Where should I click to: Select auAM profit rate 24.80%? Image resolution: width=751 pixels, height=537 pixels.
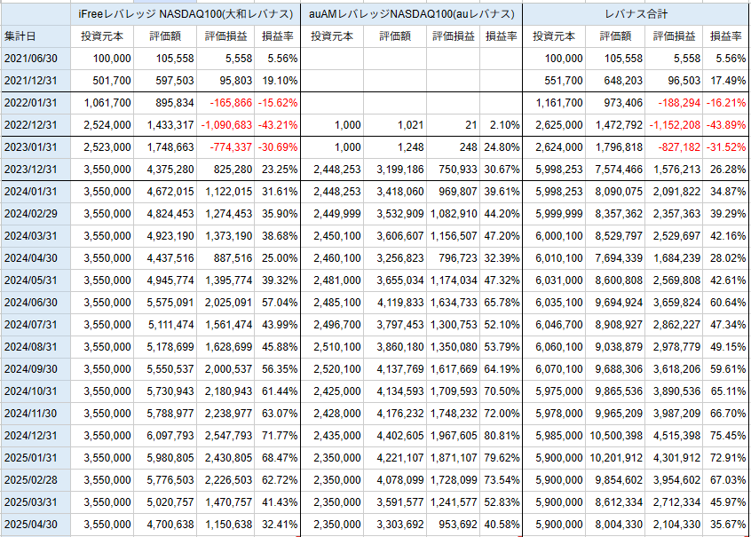pyautogui.click(x=501, y=147)
